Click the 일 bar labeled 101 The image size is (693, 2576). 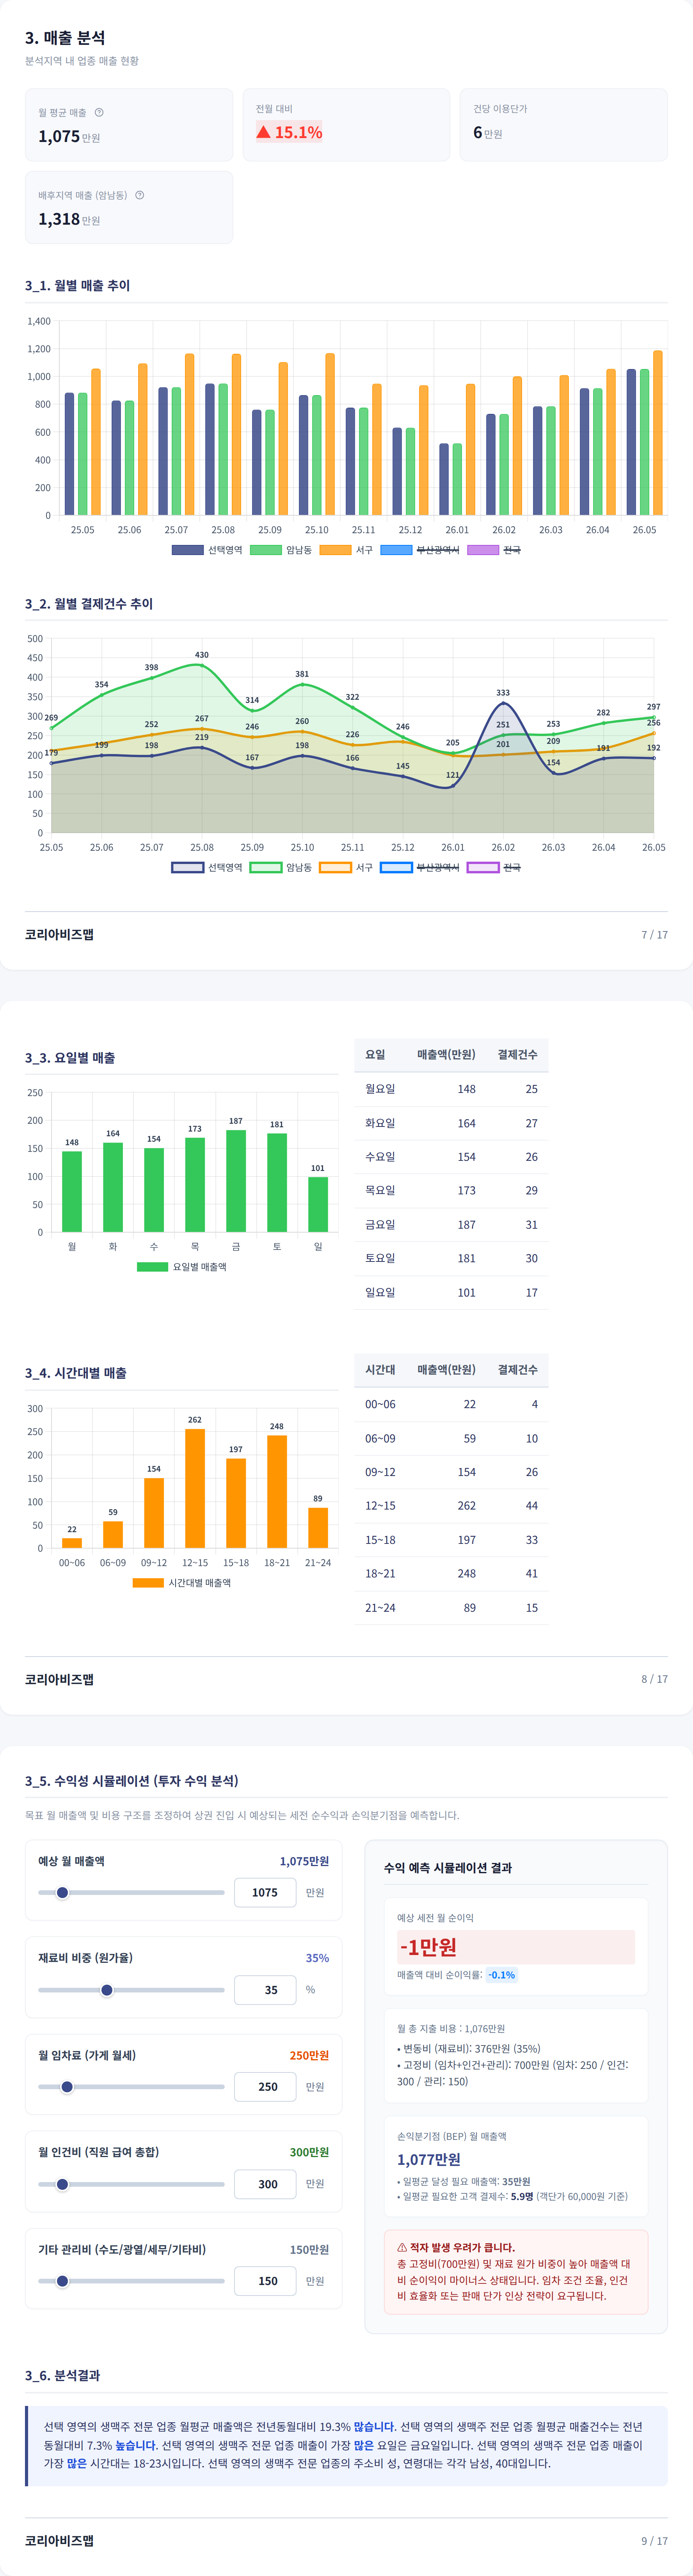tap(318, 1204)
